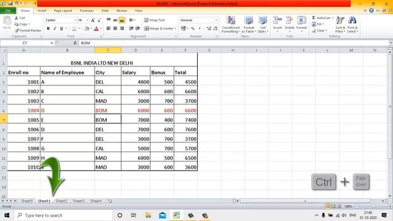This screenshot has height=221, width=393.
Task: Open Find & Select menu
Action: tap(352, 25)
